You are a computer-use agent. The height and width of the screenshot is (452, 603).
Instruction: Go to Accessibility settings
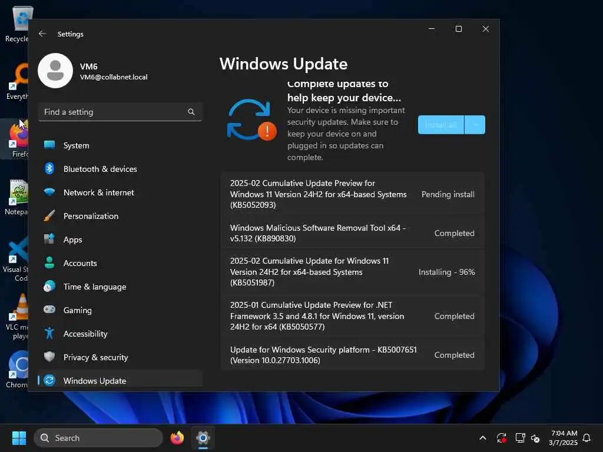click(120, 334)
